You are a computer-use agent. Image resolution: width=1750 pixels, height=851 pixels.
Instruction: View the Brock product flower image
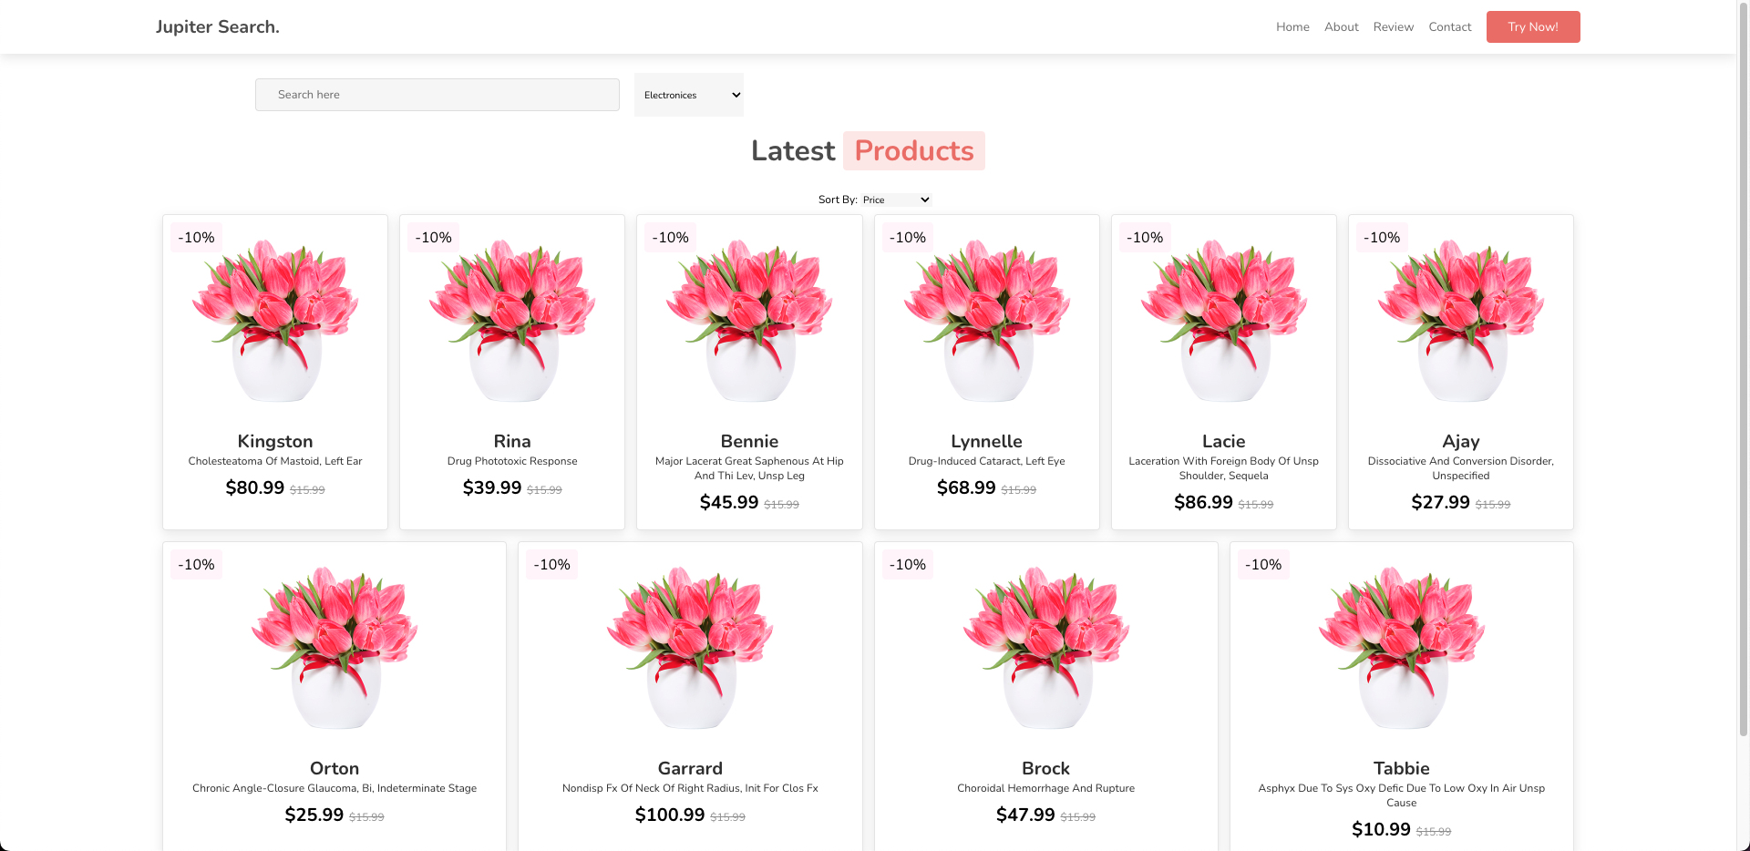(x=1045, y=647)
